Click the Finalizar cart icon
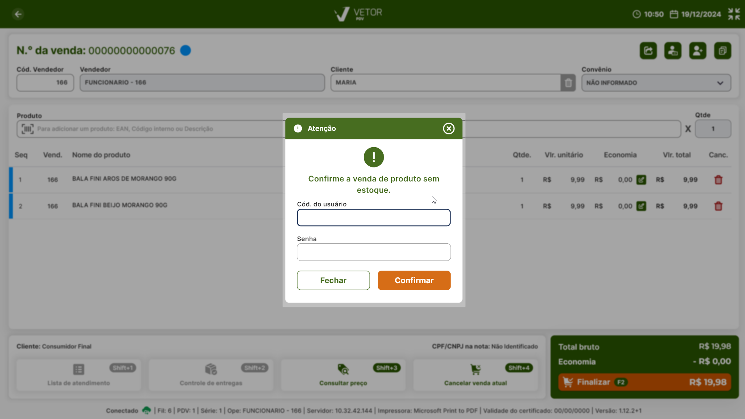The height and width of the screenshot is (419, 745). pos(568,382)
